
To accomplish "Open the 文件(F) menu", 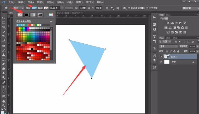I will [x=12, y=2].
